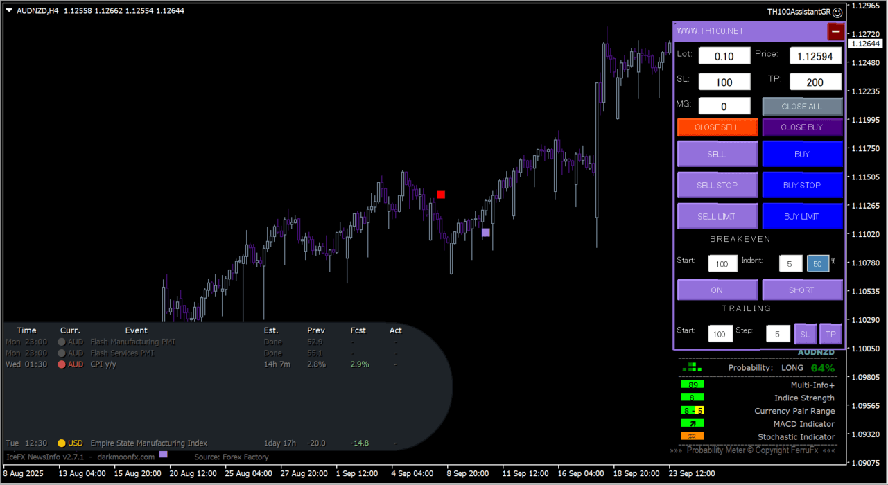This screenshot has width=888, height=485.
Task: Click the green Probability Meter bars icon
Action: point(691,367)
